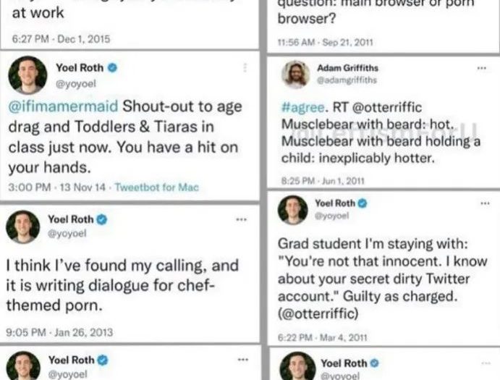Open more options on the Adam Griffiths tweet
The height and width of the screenshot is (380, 500).
click(x=481, y=68)
